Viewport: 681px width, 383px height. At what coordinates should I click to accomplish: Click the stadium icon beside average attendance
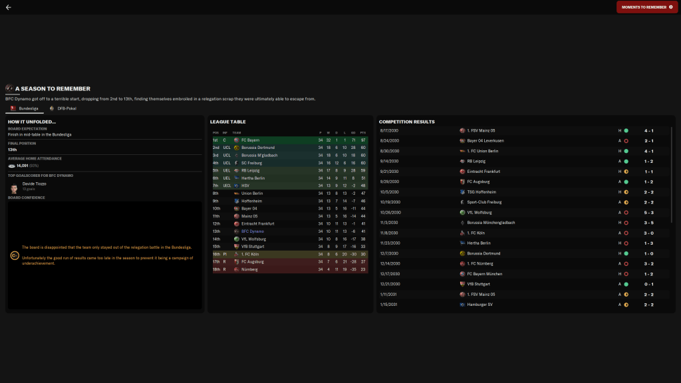click(x=11, y=166)
